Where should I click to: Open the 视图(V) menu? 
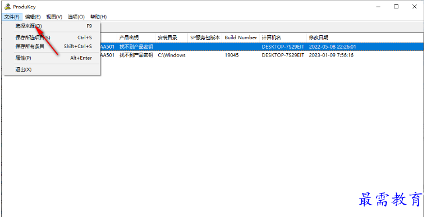[x=54, y=17]
